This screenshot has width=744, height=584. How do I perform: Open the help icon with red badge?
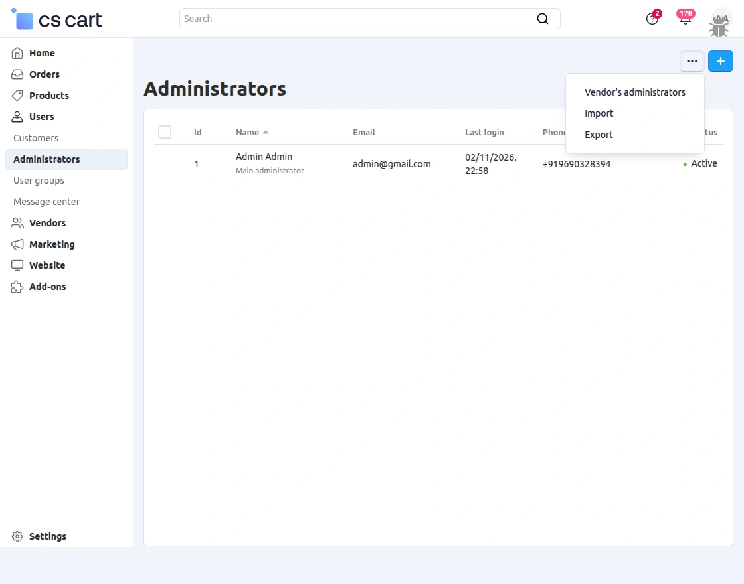pos(652,19)
